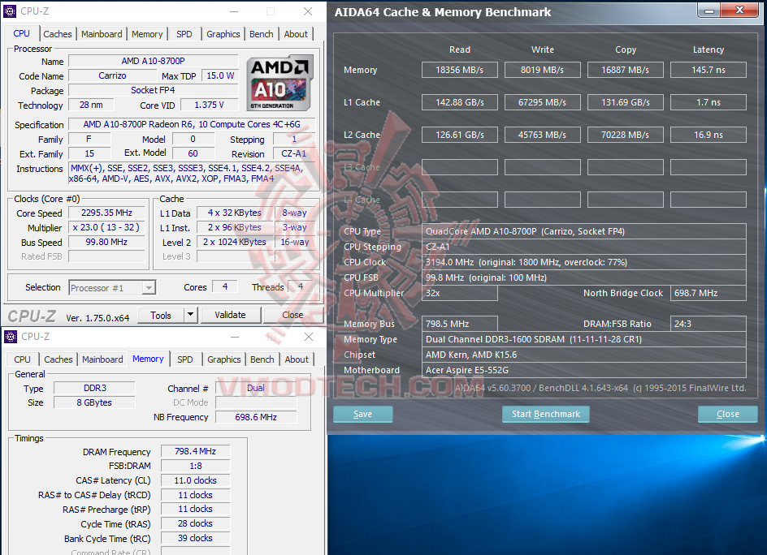Click the AMD A10 processor logo
Screen dimensions: 767x555
(x=279, y=83)
